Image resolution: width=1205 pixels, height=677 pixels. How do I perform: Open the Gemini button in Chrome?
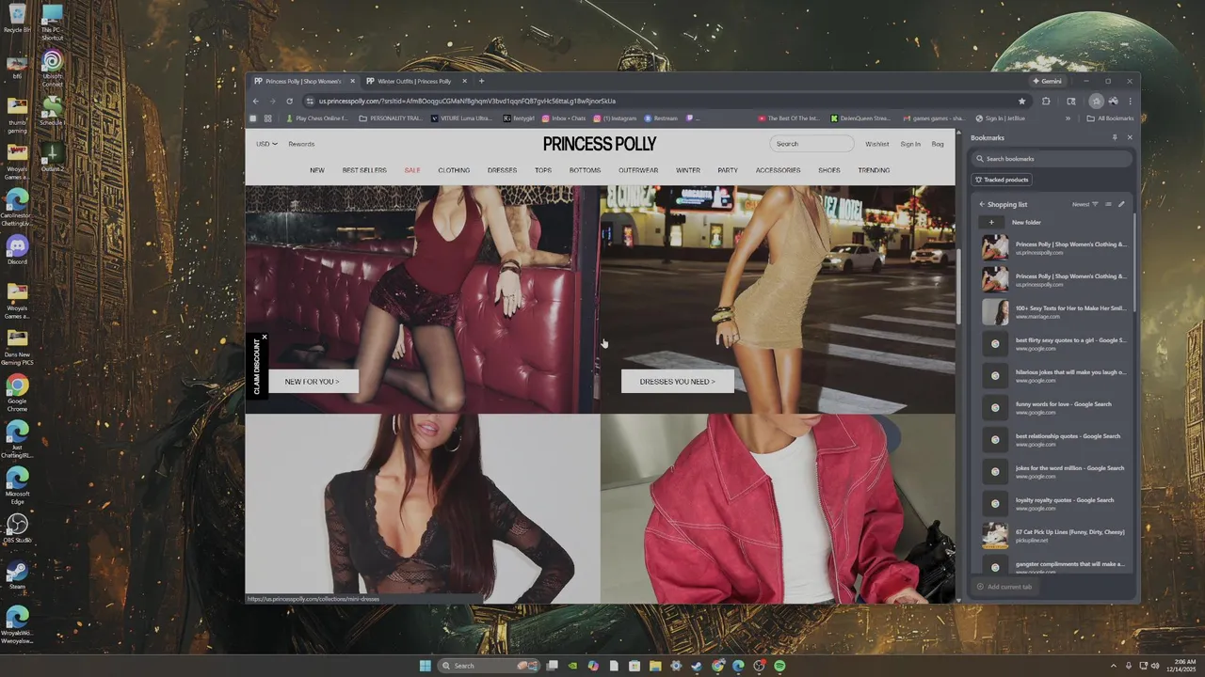click(1047, 81)
